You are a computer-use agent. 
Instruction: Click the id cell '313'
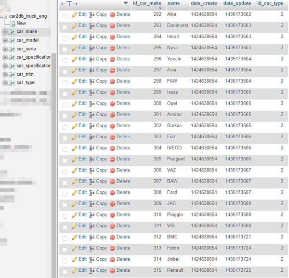click(x=158, y=248)
